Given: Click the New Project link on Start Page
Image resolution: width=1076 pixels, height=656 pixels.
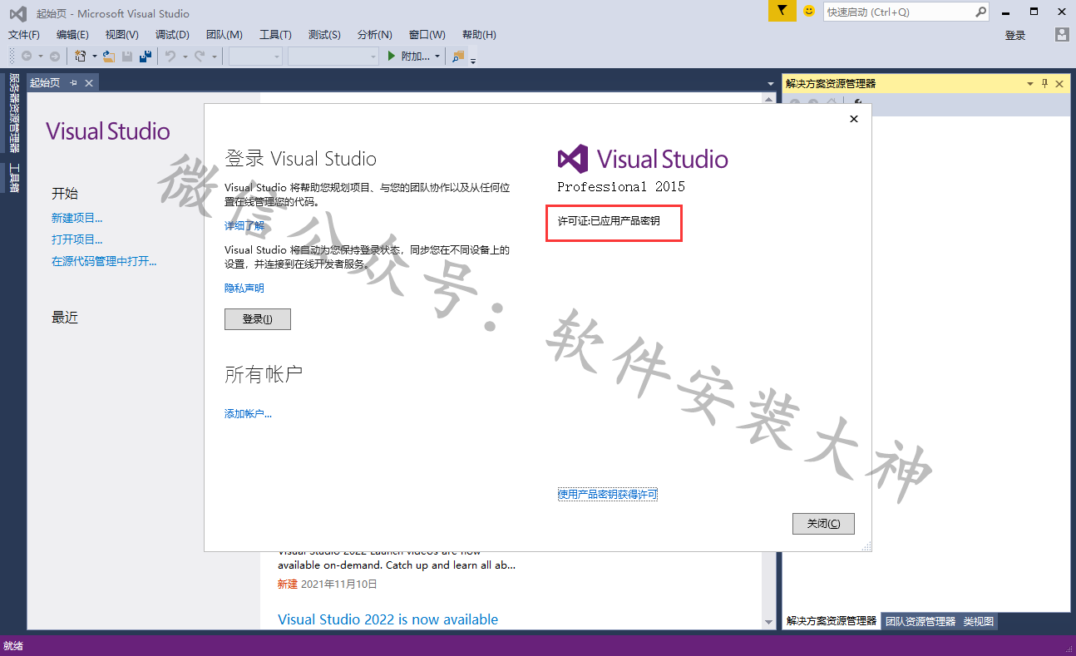Looking at the screenshot, I should click(77, 218).
